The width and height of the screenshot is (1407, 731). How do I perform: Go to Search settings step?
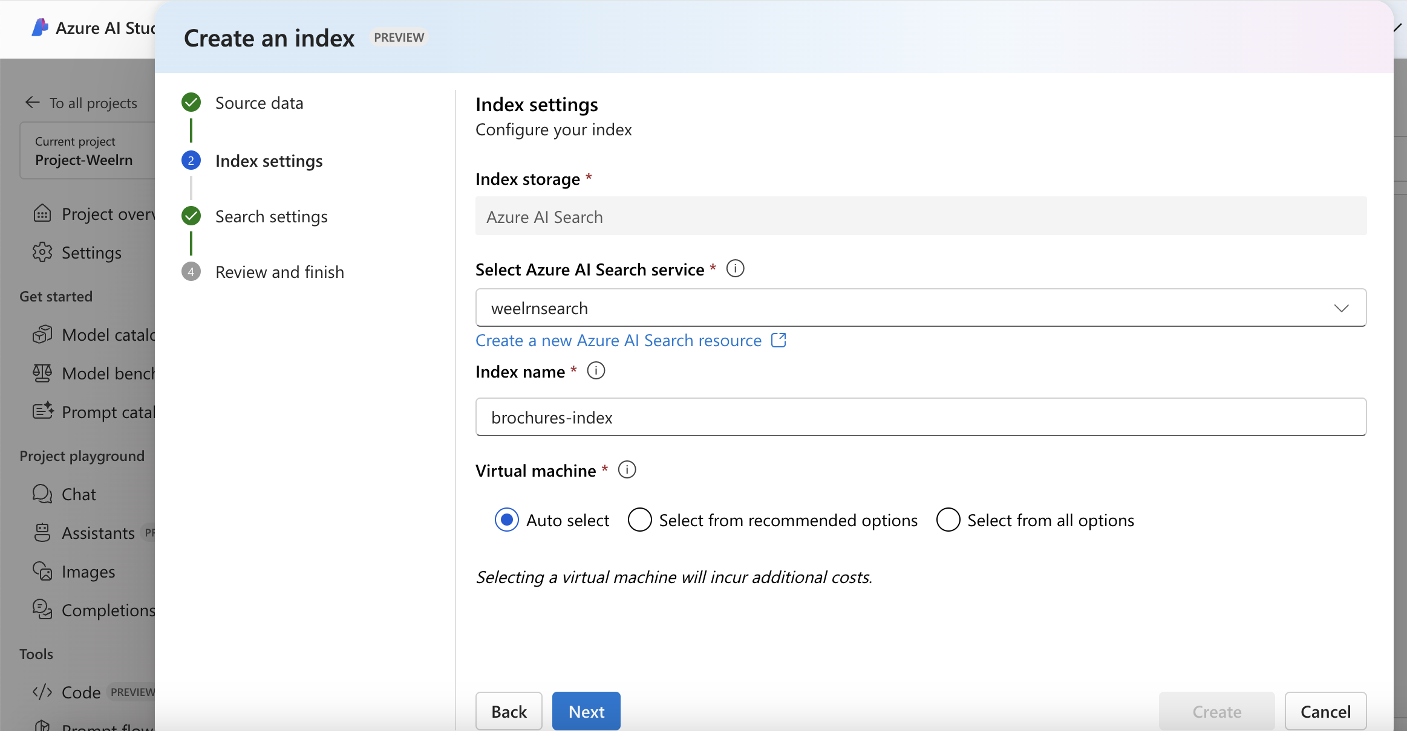(272, 216)
